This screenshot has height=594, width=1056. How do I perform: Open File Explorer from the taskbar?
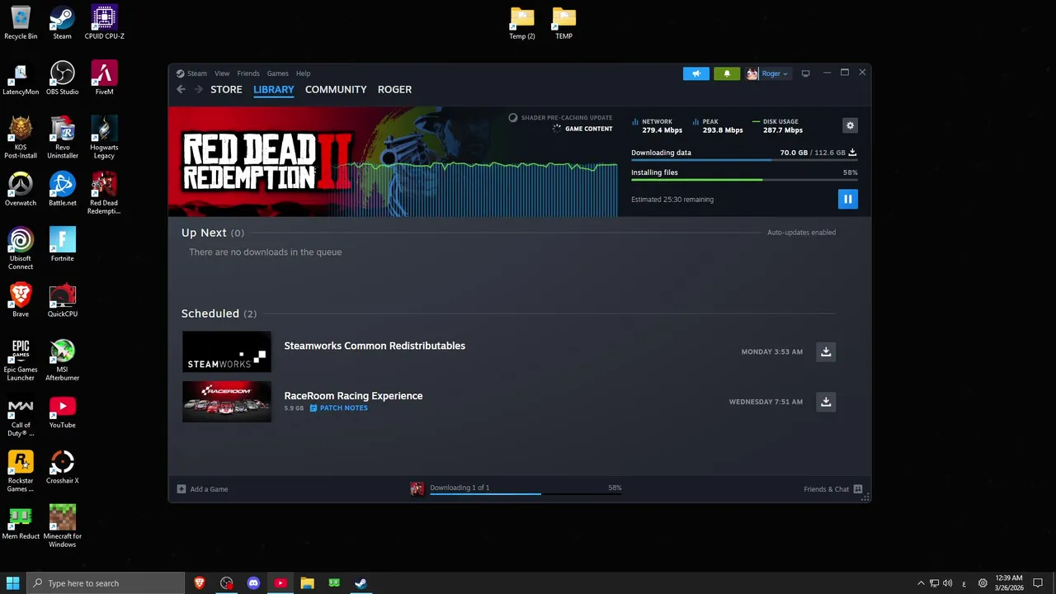pos(307,583)
